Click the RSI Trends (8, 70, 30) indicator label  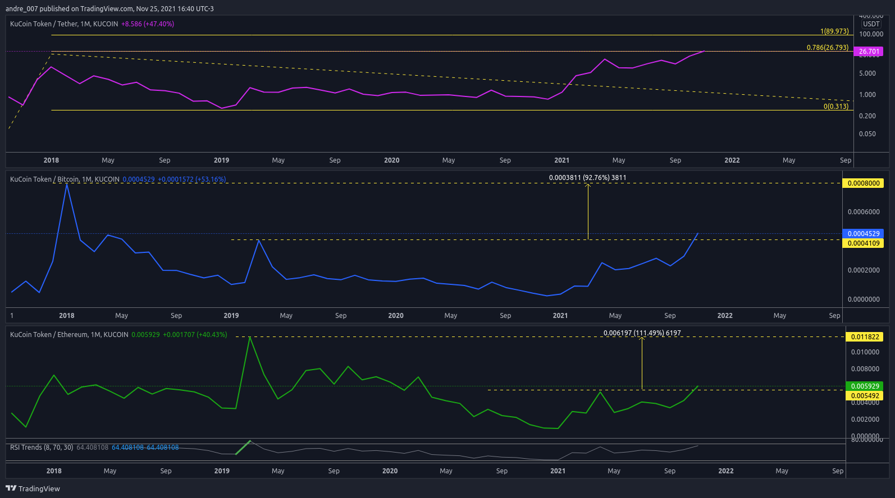pos(42,448)
